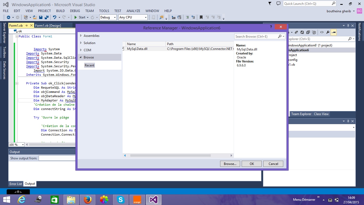This screenshot has width=364, height=205.
Task: Open the FILE menu
Action: pos(6,11)
